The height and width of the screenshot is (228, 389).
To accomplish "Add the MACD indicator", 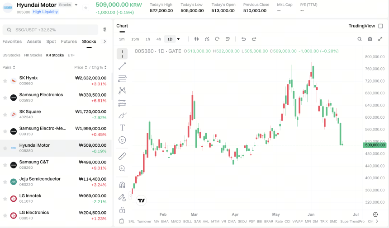I will tap(176, 221).
